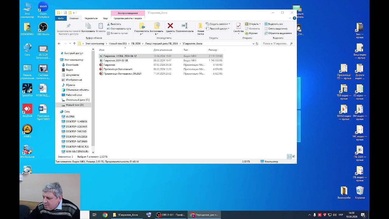Image resolution: width=389 pixels, height=219 pixels.
Task: Click the Копировать clipboard icon
Action: pos(88,26)
